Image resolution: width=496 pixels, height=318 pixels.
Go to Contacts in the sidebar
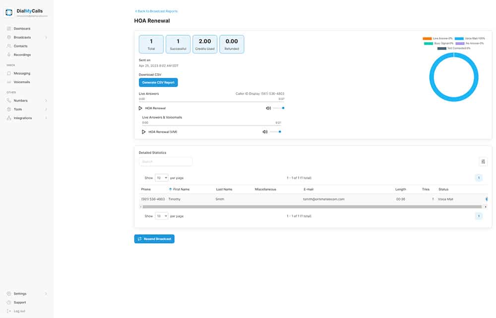(x=20, y=46)
